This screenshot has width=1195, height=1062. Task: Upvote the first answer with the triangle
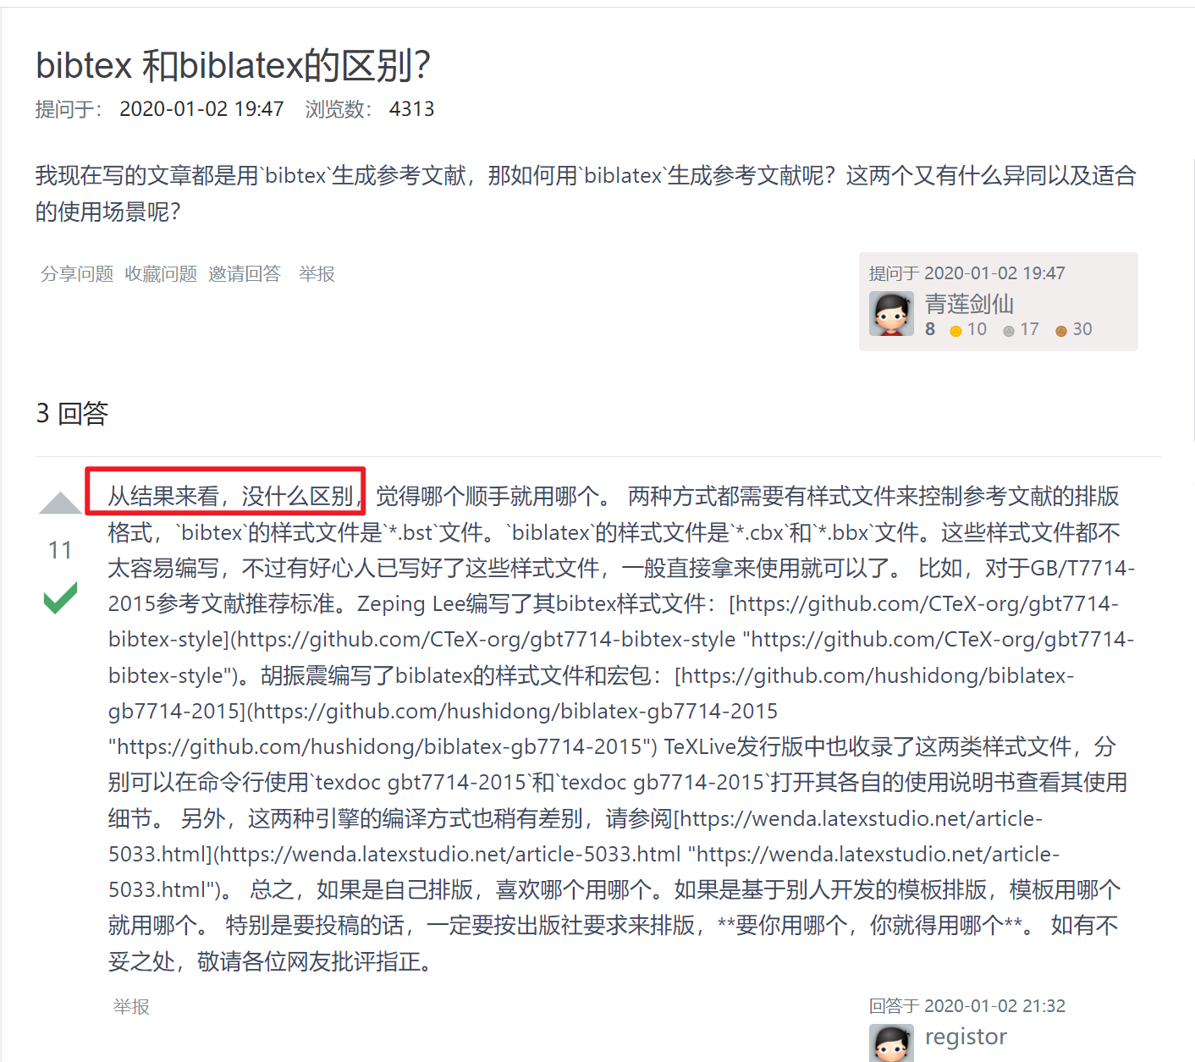(x=60, y=503)
